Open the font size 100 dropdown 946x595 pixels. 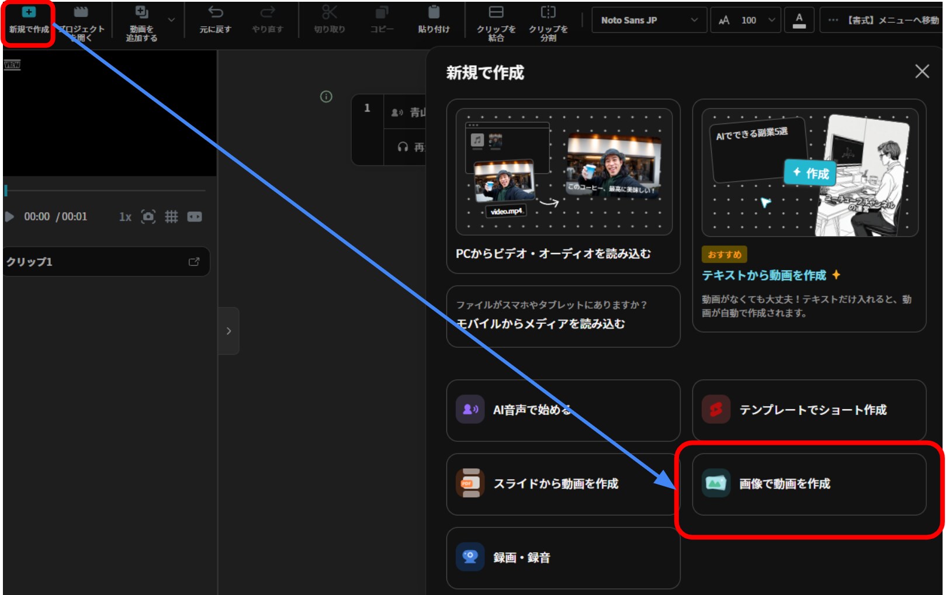pyautogui.click(x=771, y=20)
